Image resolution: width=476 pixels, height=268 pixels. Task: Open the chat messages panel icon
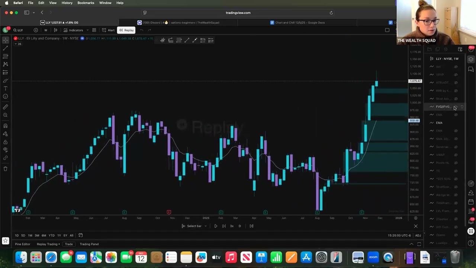[471, 69]
